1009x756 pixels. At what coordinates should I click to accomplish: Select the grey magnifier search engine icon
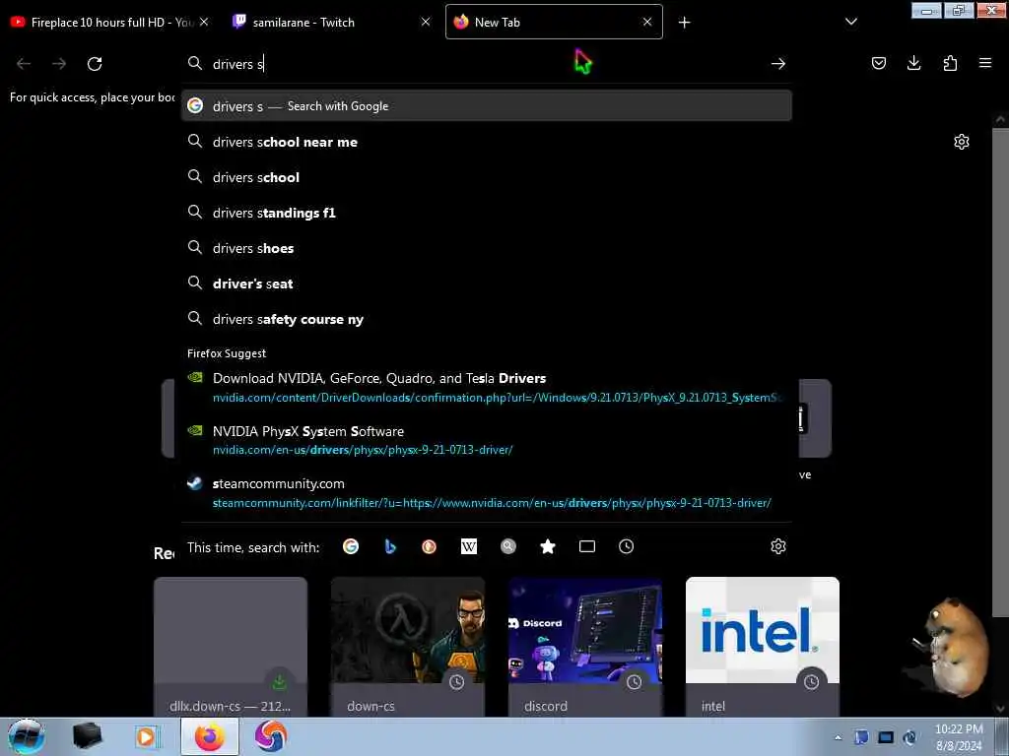[x=508, y=546]
